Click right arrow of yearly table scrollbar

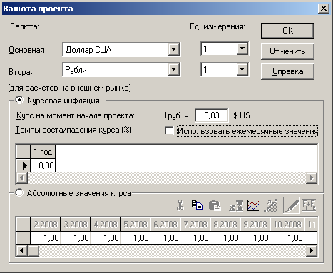point(312,178)
